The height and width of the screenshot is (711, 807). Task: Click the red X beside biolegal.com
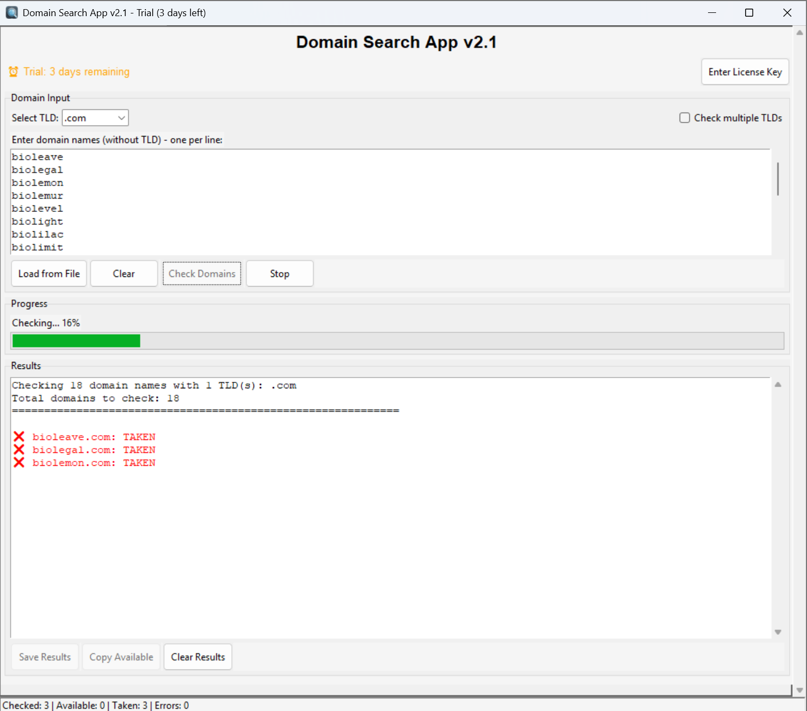pos(19,450)
